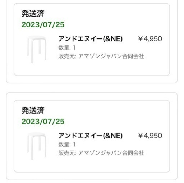Select アマゾンジャパン合同会社 seller name in upper order

[111, 56]
